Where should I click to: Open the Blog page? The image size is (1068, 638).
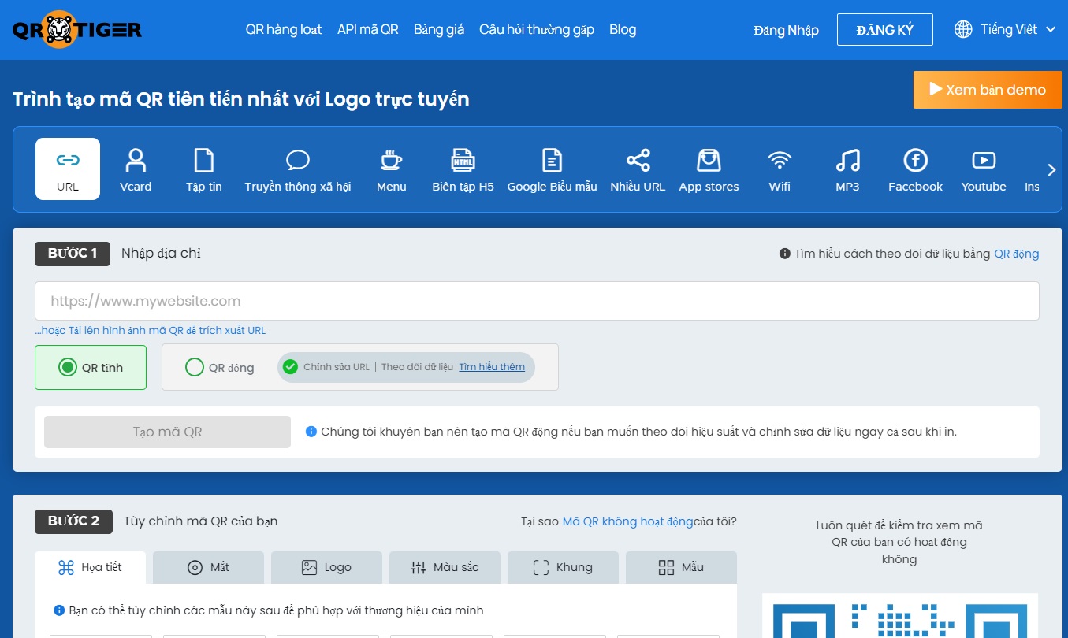coord(623,29)
